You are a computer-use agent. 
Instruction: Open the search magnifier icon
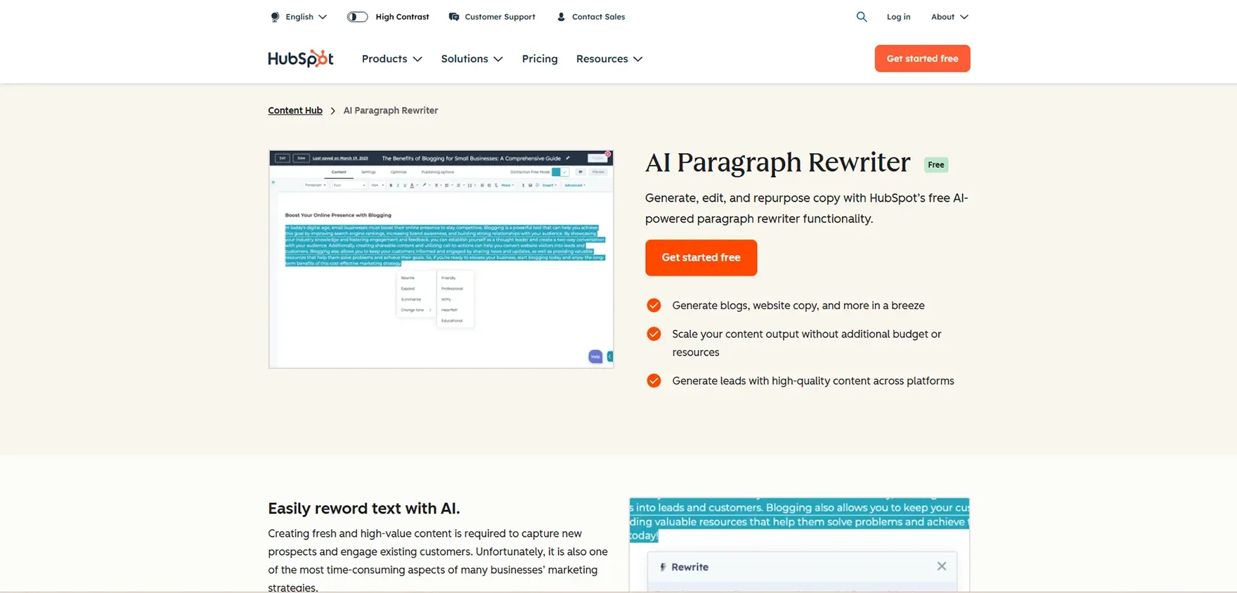[x=862, y=17]
